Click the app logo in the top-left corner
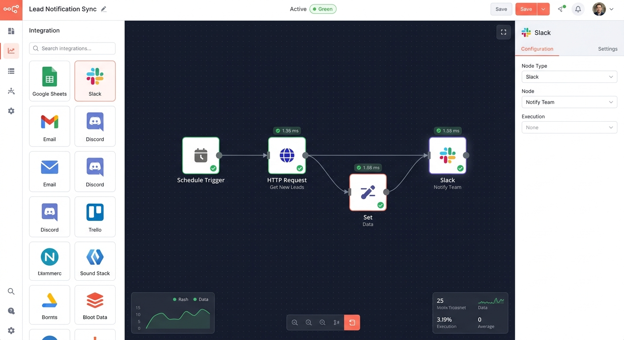This screenshot has height=340, width=624. pos(11,9)
